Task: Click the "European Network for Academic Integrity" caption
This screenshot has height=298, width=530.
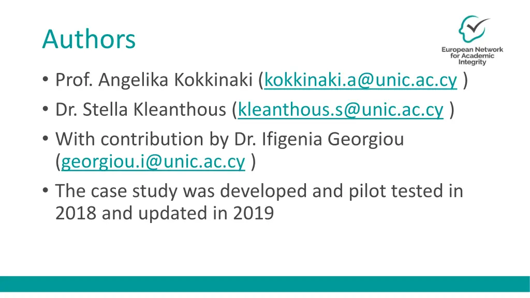Action: pyautogui.click(x=472, y=56)
